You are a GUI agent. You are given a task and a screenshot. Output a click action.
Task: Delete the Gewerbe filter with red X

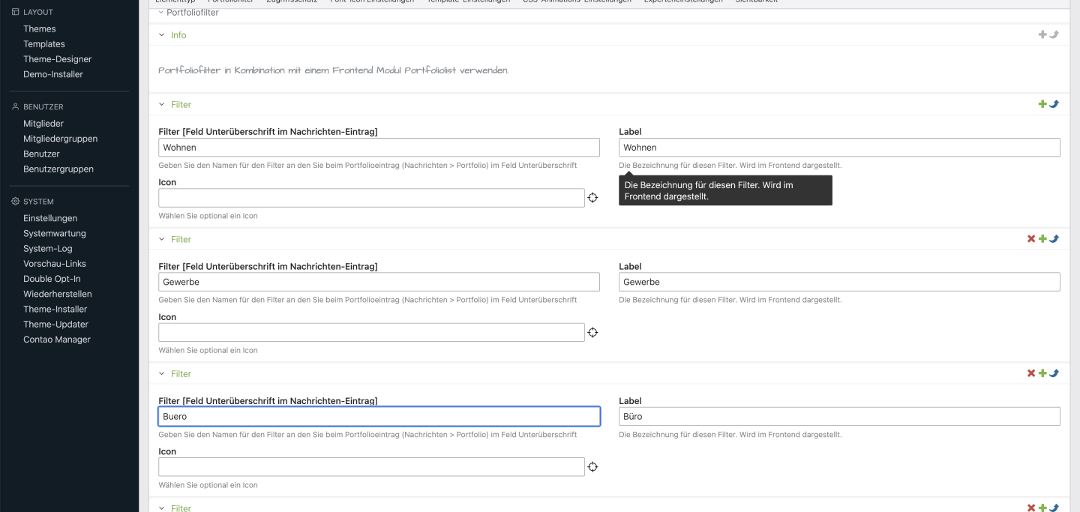[1031, 239]
